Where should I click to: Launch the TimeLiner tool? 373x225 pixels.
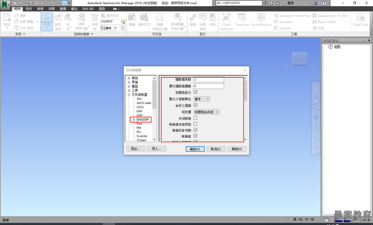point(242,20)
